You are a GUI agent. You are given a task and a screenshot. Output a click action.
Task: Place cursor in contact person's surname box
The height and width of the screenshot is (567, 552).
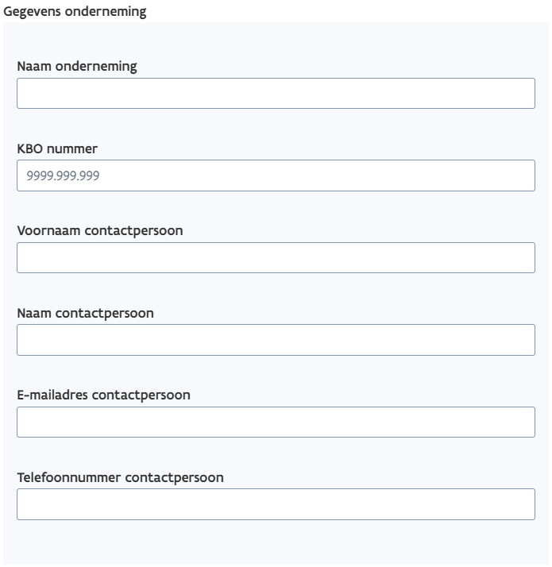276,340
